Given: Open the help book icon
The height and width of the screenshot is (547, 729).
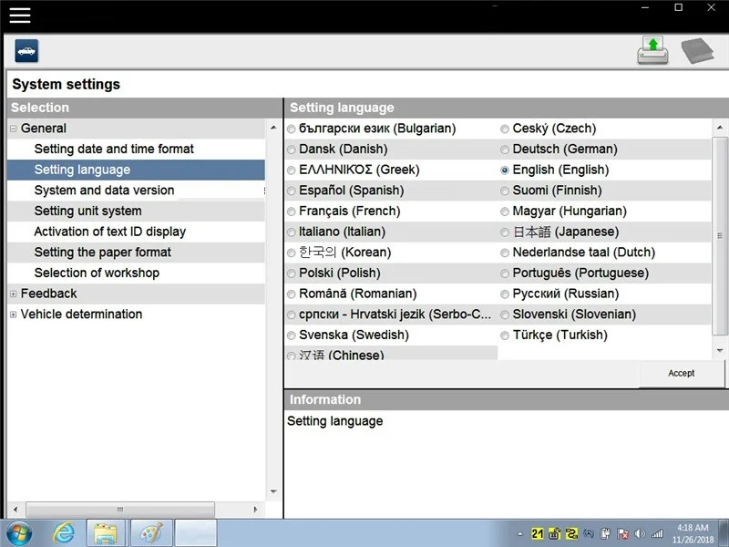Looking at the screenshot, I should tap(697, 51).
